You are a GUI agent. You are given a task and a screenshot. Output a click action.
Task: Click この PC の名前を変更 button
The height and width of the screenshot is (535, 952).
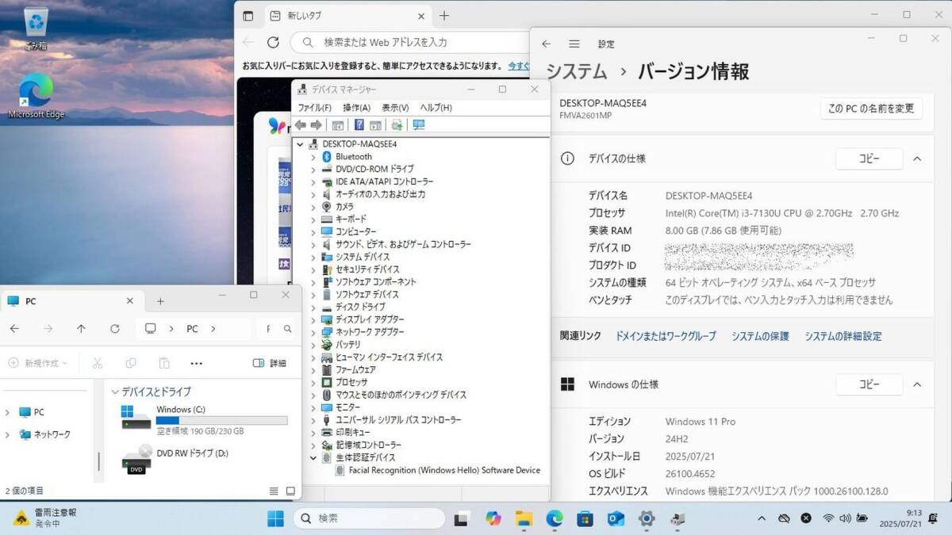pyautogui.click(x=871, y=109)
